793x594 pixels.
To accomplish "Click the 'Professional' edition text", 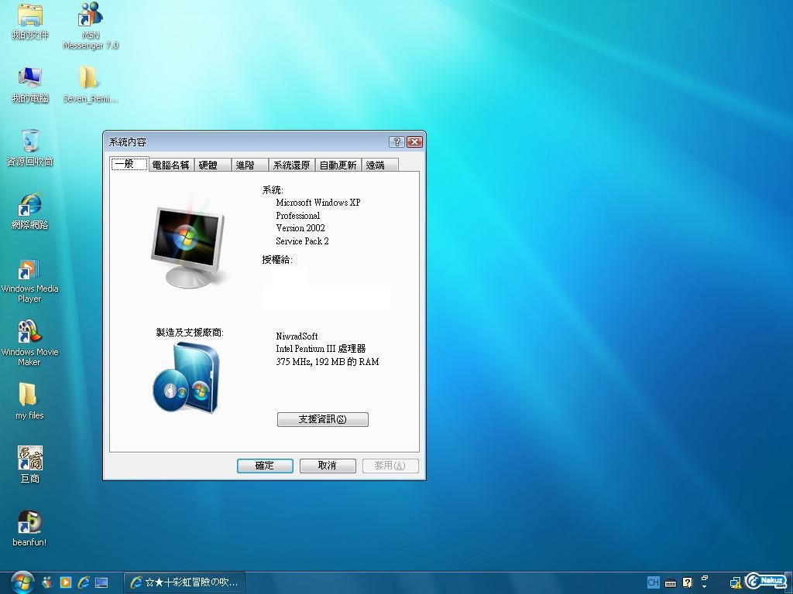I will pos(298,216).
